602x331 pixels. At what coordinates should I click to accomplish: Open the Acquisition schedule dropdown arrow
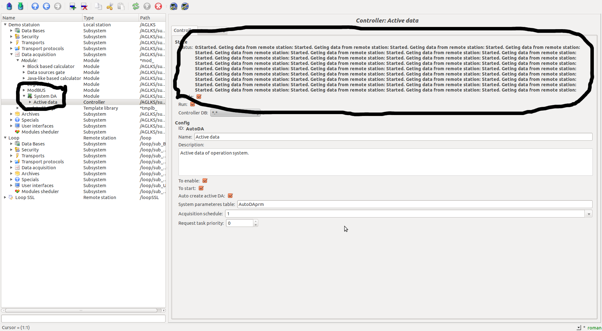pyautogui.click(x=589, y=214)
